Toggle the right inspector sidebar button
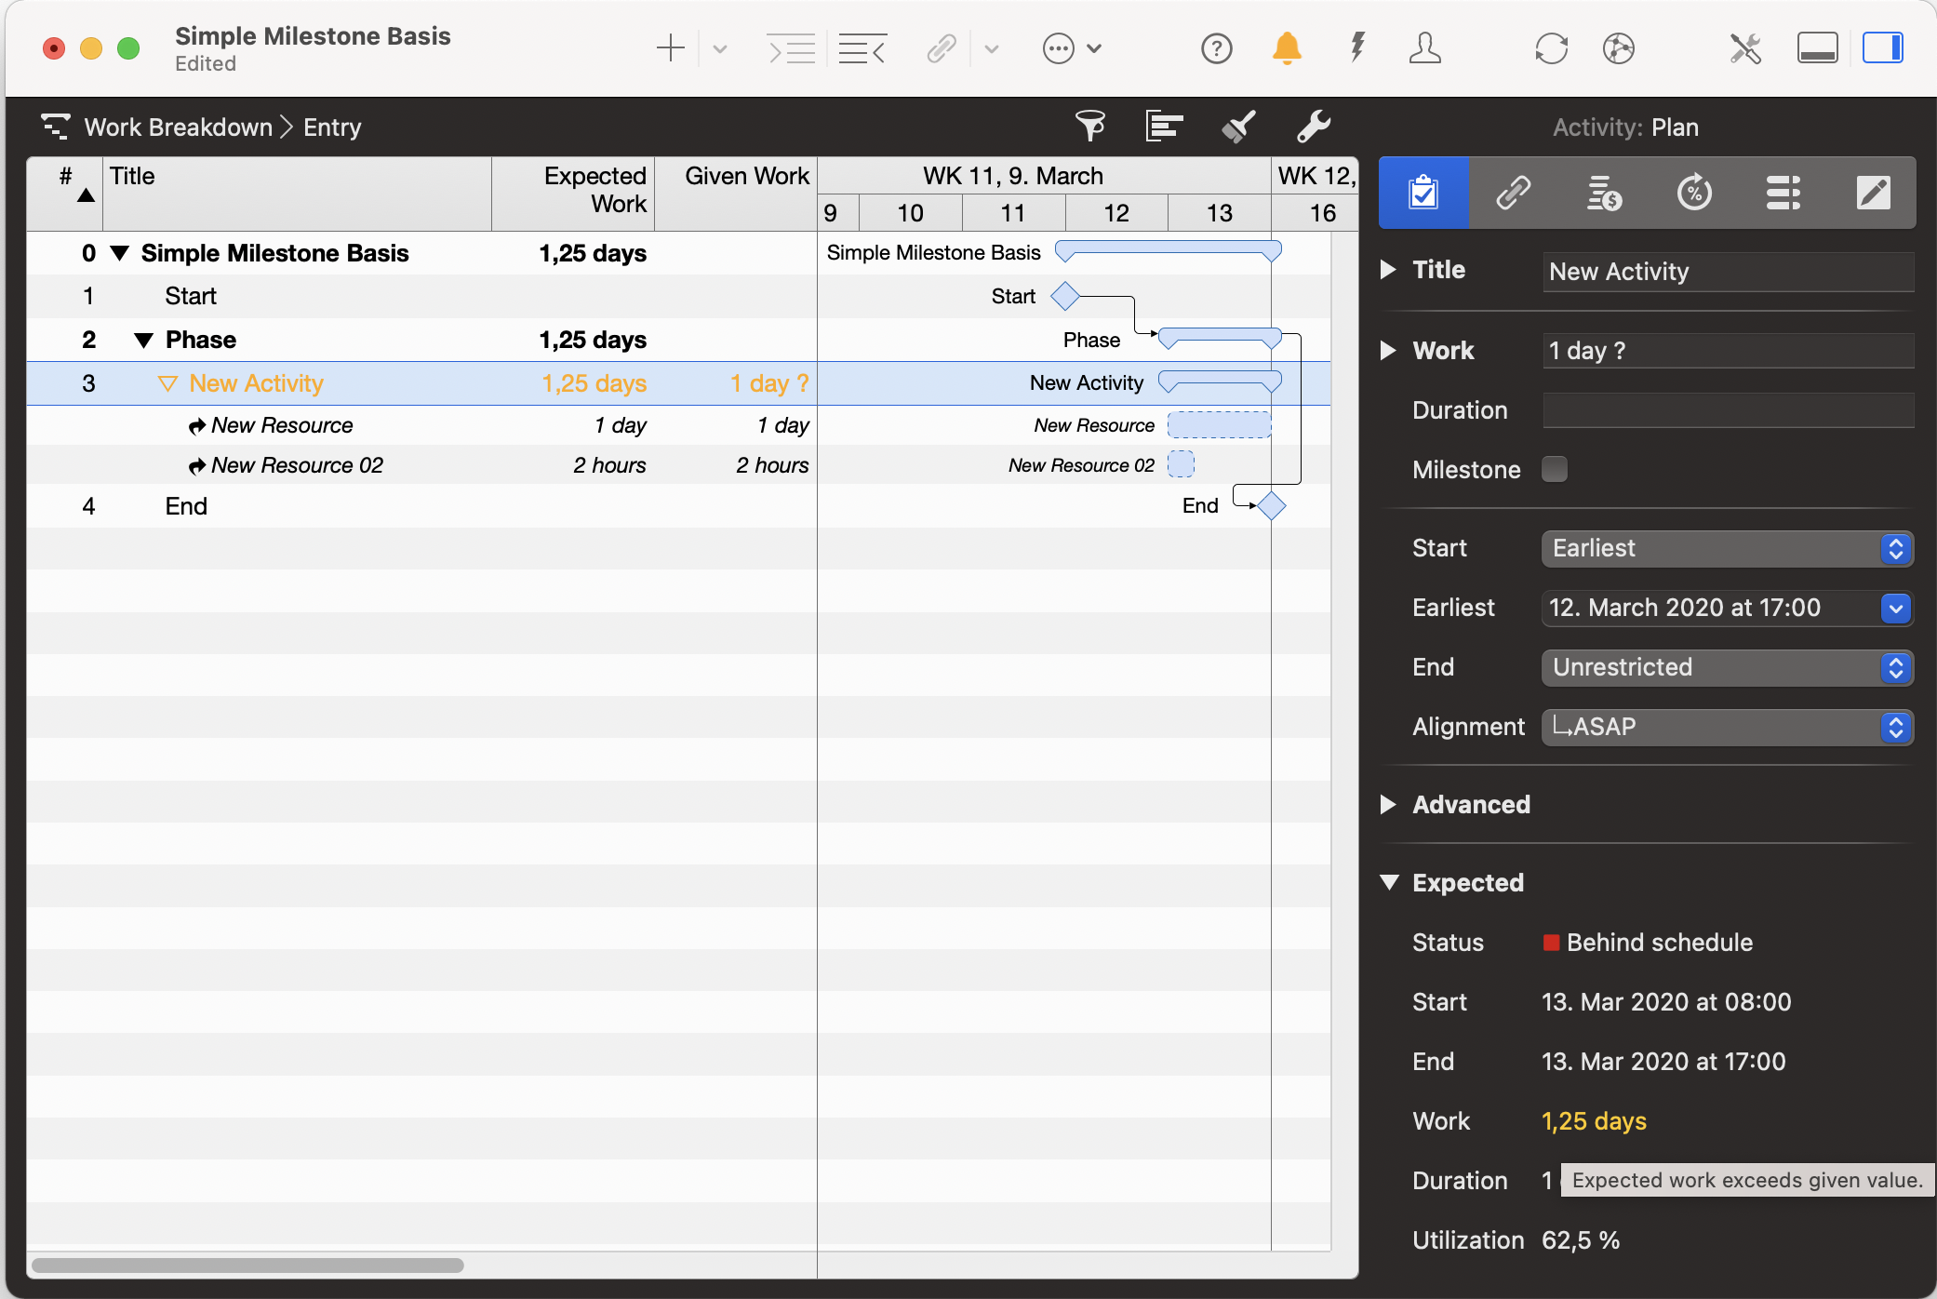The image size is (1937, 1299). pos(1882,48)
